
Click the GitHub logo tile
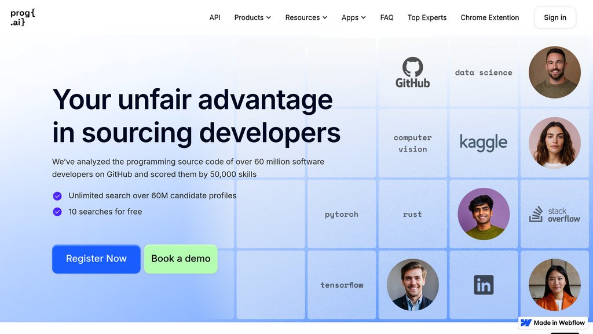coord(412,72)
